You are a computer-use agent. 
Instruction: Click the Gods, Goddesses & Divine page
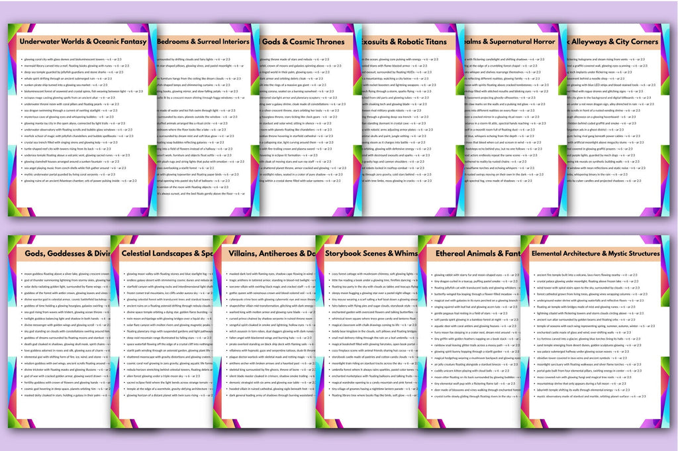click(x=59, y=332)
